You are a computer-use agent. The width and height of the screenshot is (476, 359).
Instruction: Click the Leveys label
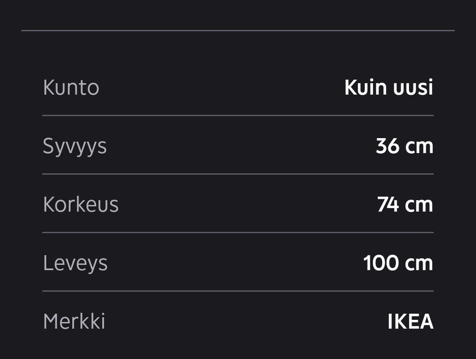pyautogui.click(x=75, y=263)
